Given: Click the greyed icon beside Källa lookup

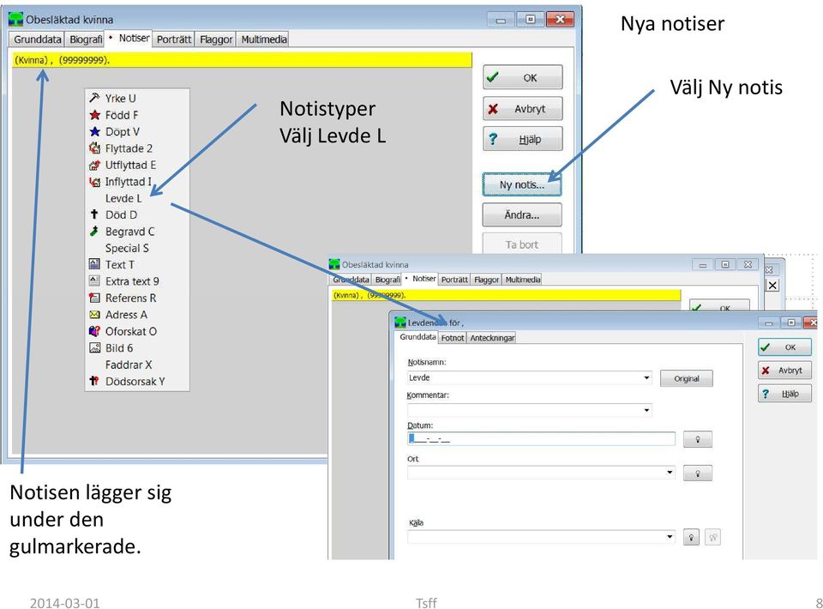Looking at the screenshot, I should point(712,537).
